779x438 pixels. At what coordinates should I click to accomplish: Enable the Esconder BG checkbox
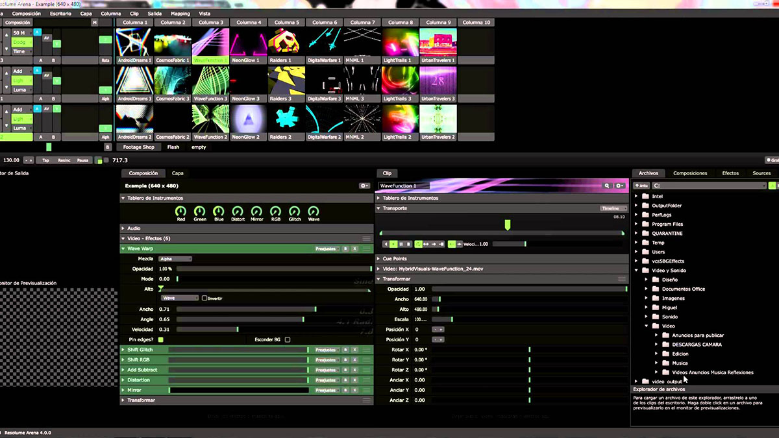click(287, 339)
